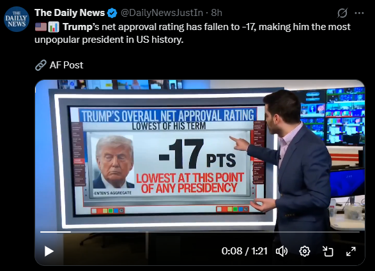Screen dimensions: 375x271
Task: Open the three-dot more options menu
Action: [x=359, y=13]
